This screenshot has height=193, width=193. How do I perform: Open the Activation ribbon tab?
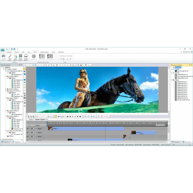point(61,52)
